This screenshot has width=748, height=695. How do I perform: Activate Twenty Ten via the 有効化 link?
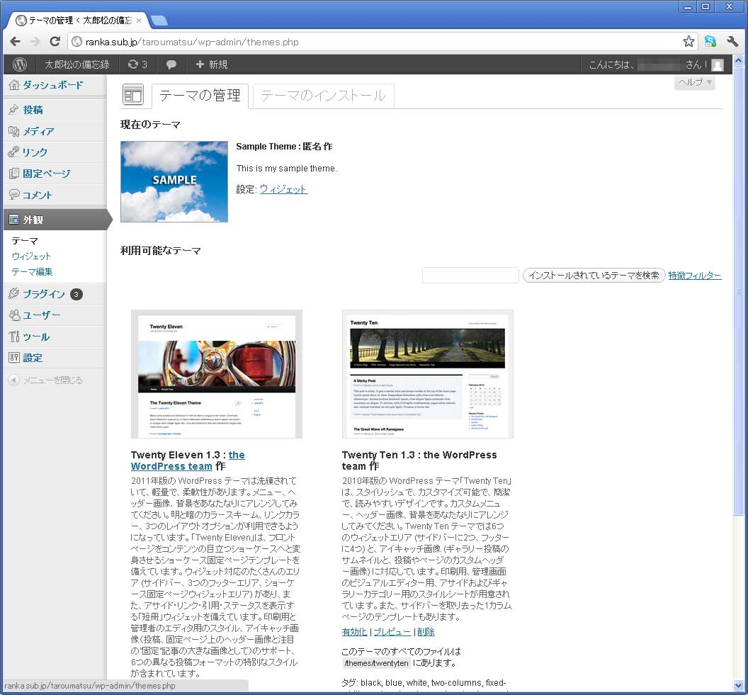point(354,631)
